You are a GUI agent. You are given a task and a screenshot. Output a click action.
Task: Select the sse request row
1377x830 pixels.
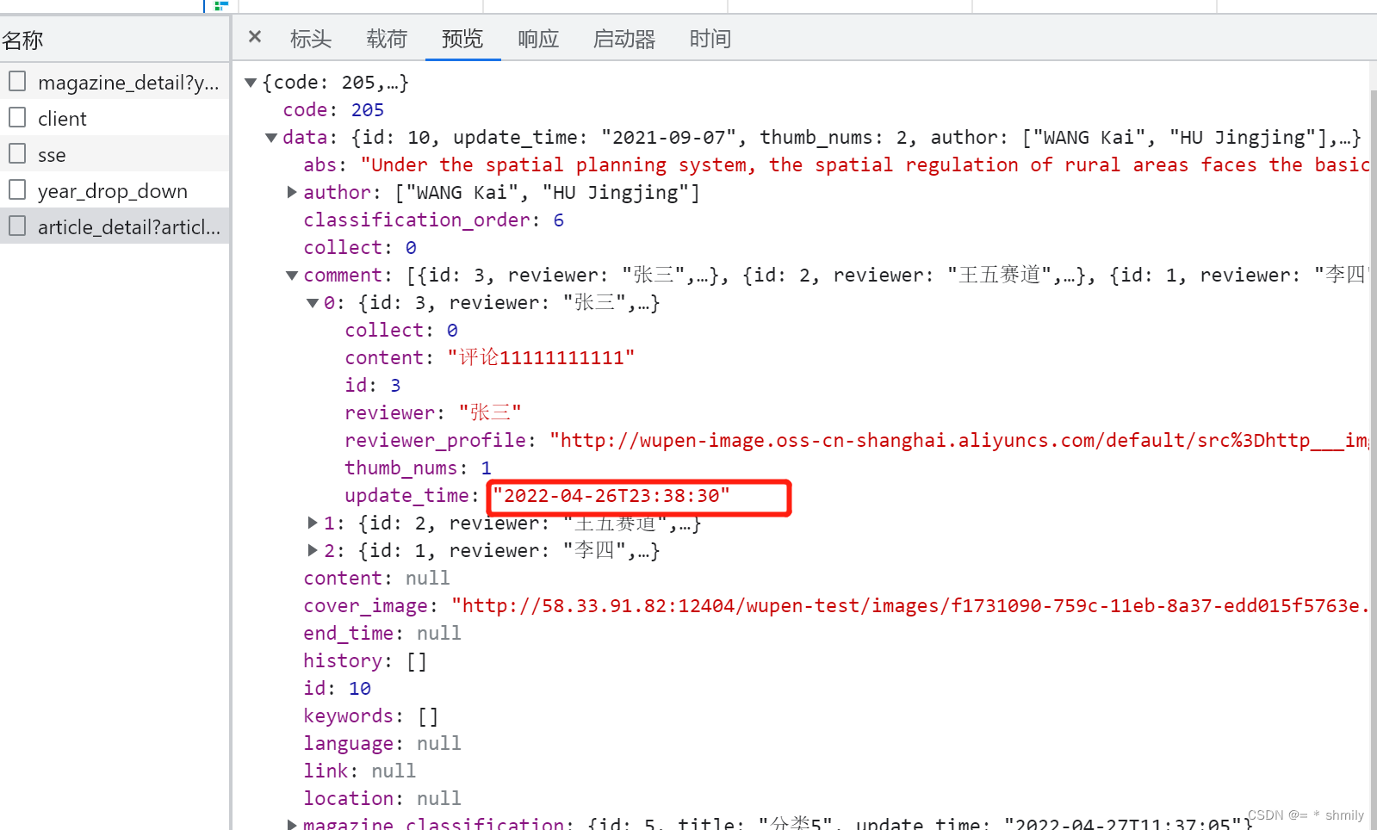click(x=115, y=154)
